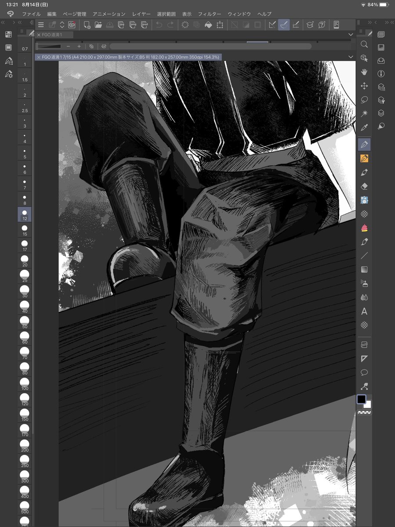The width and height of the screenshot is (395, 527).
Task: Select the Eyedropper tool
Action: click(364, 128)
